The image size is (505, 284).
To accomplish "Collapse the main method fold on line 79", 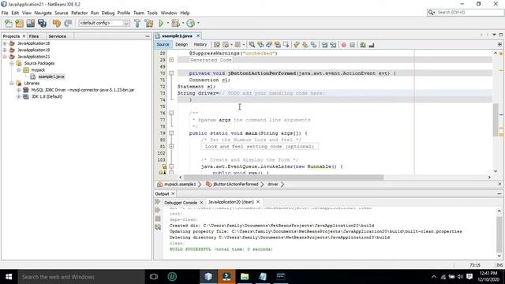I will tap(171, 133).
